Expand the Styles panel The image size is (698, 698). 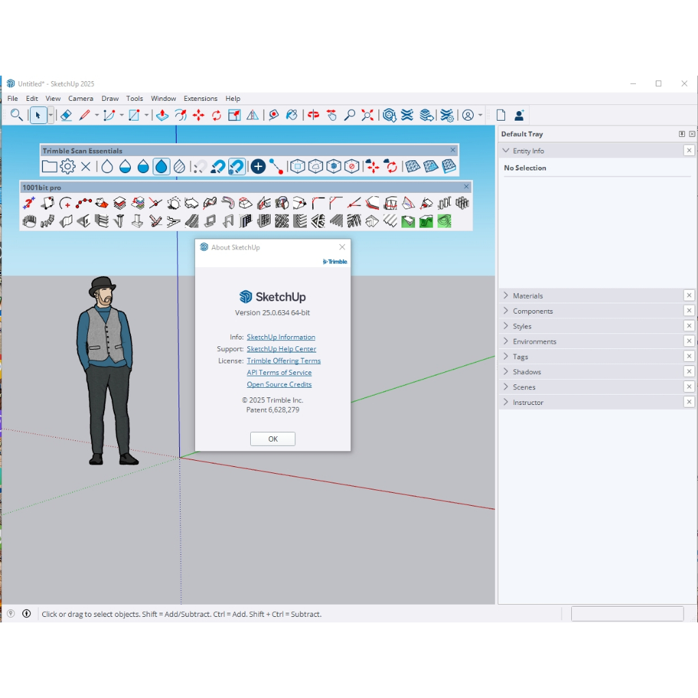506,326
